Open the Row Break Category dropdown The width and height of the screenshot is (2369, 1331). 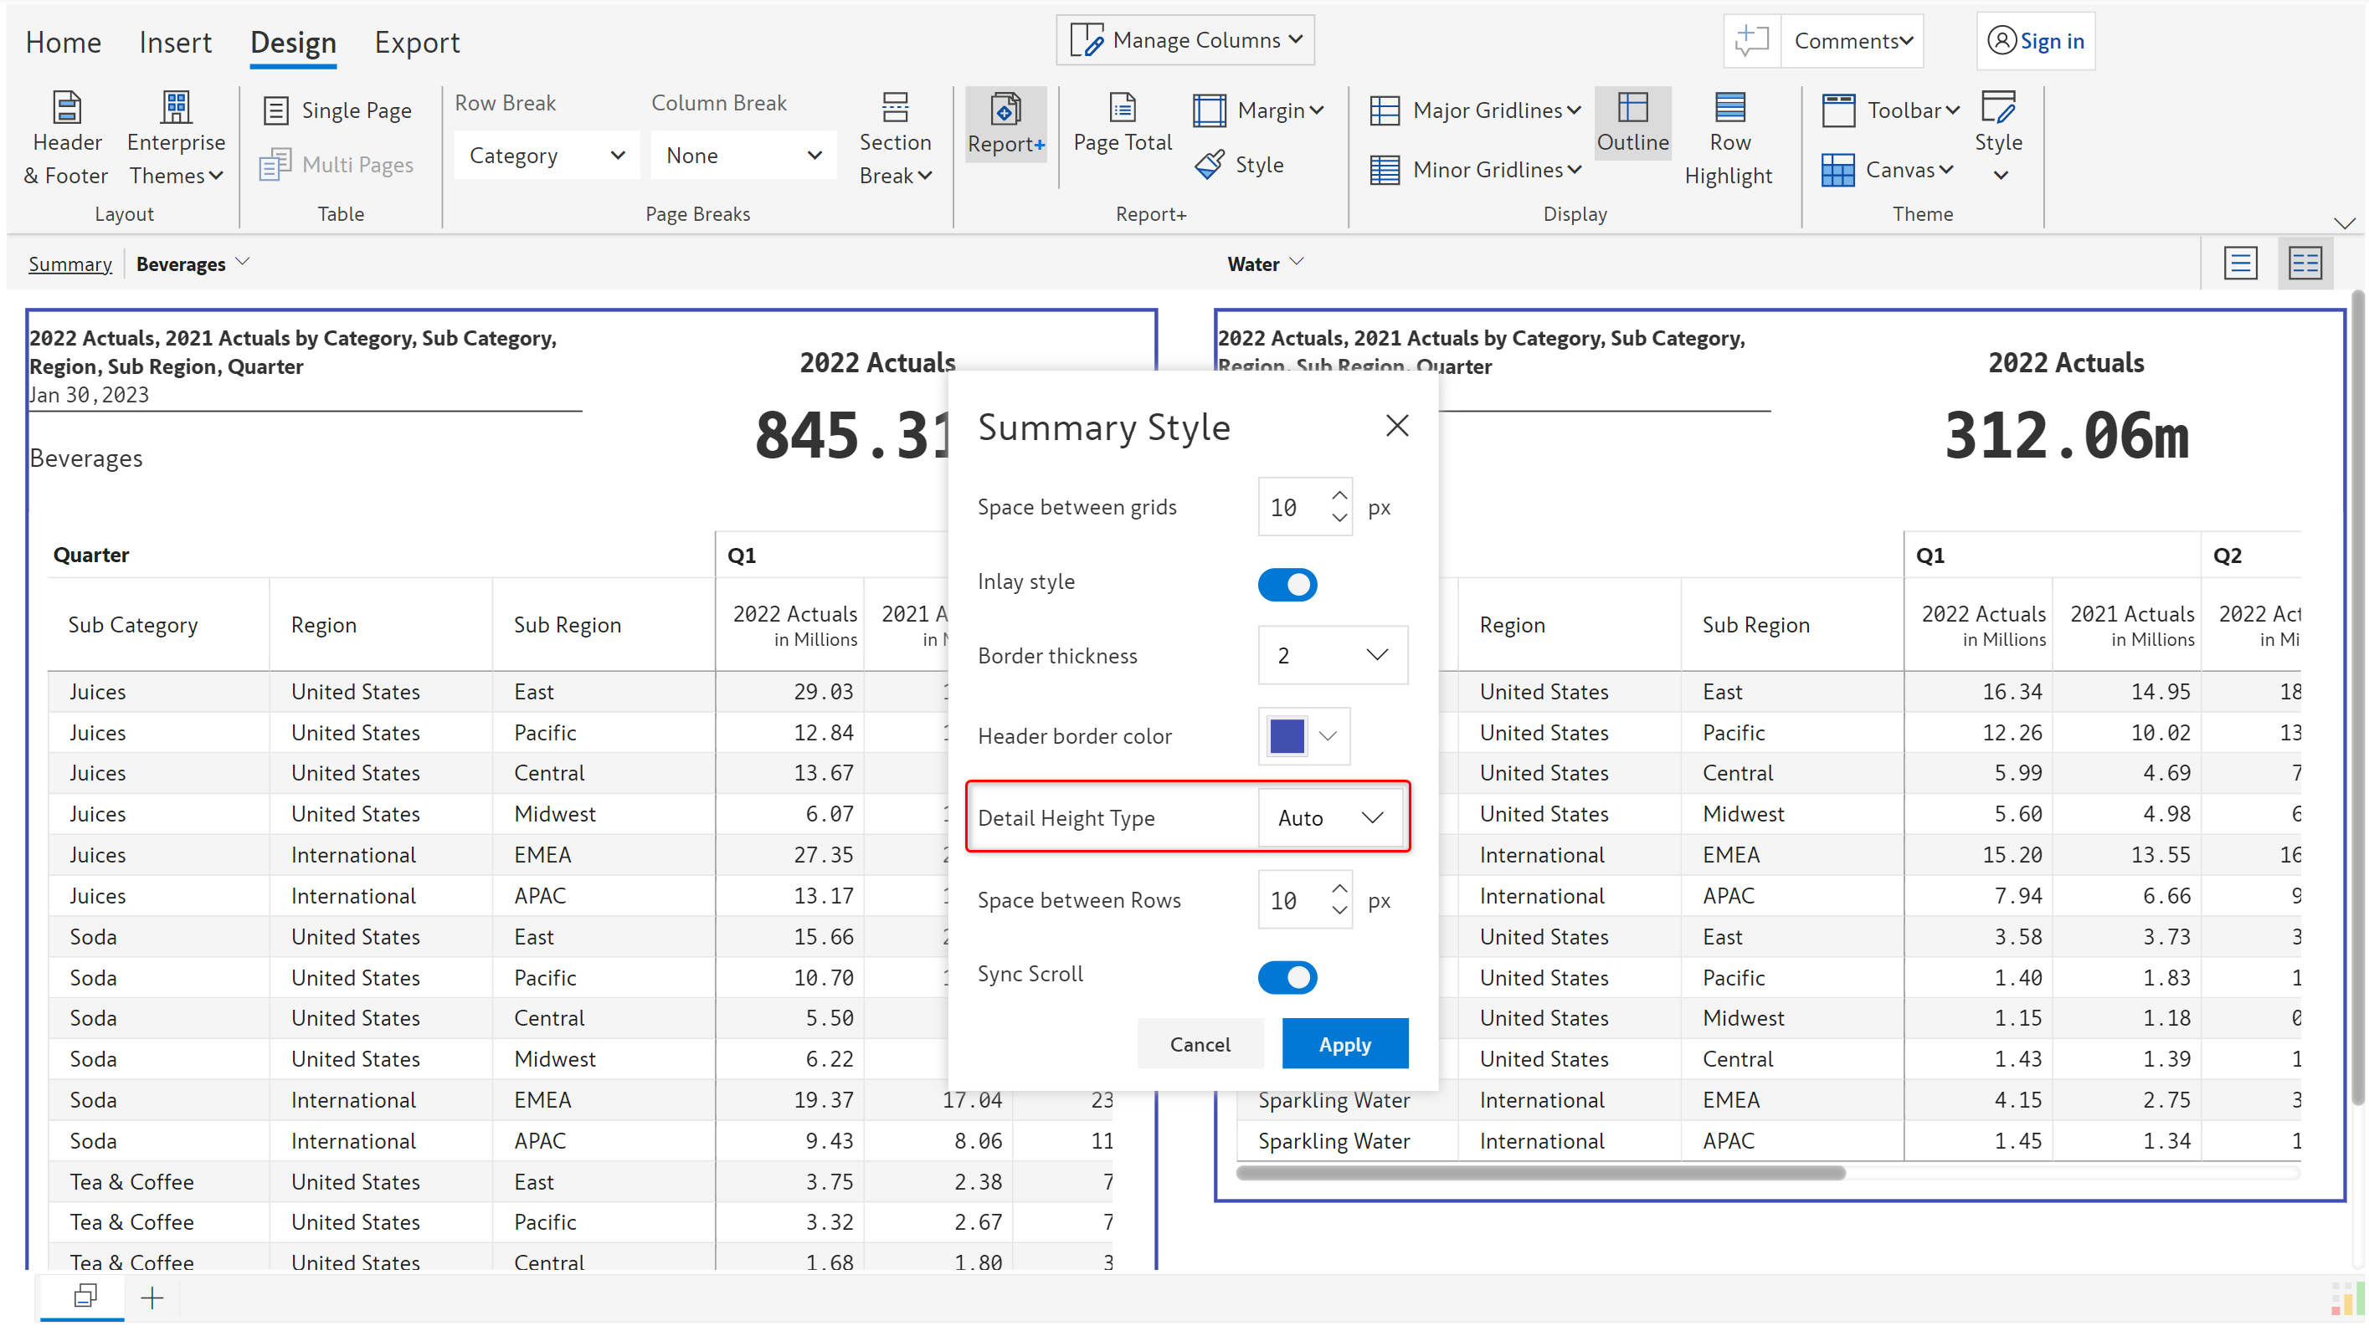pos(547,156)
